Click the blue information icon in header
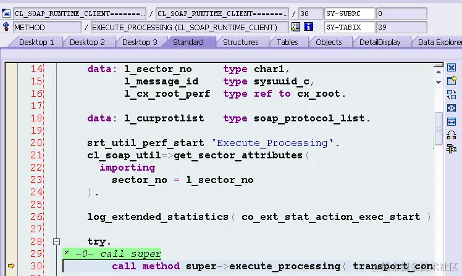The height and width of the screenshot is (276, 462). (308, 26)
